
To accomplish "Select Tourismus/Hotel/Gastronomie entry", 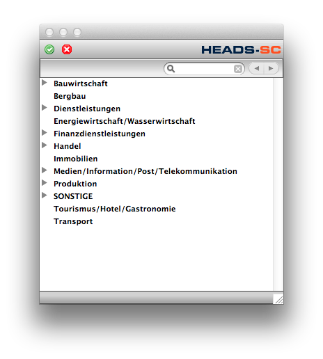I will pyautogui.click(x=115, y=209).
